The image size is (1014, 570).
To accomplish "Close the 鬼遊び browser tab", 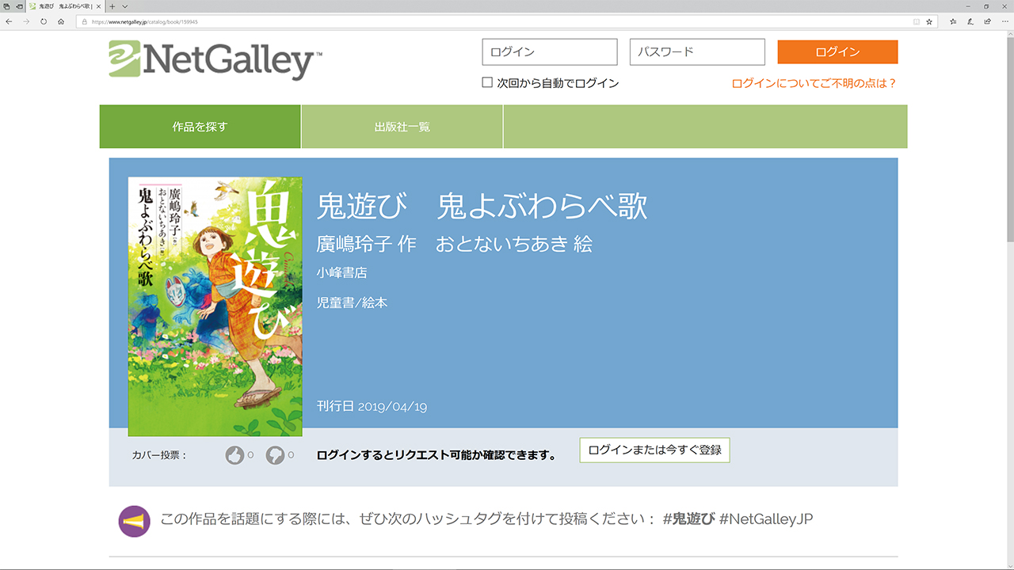I will (x=98, y=6).
